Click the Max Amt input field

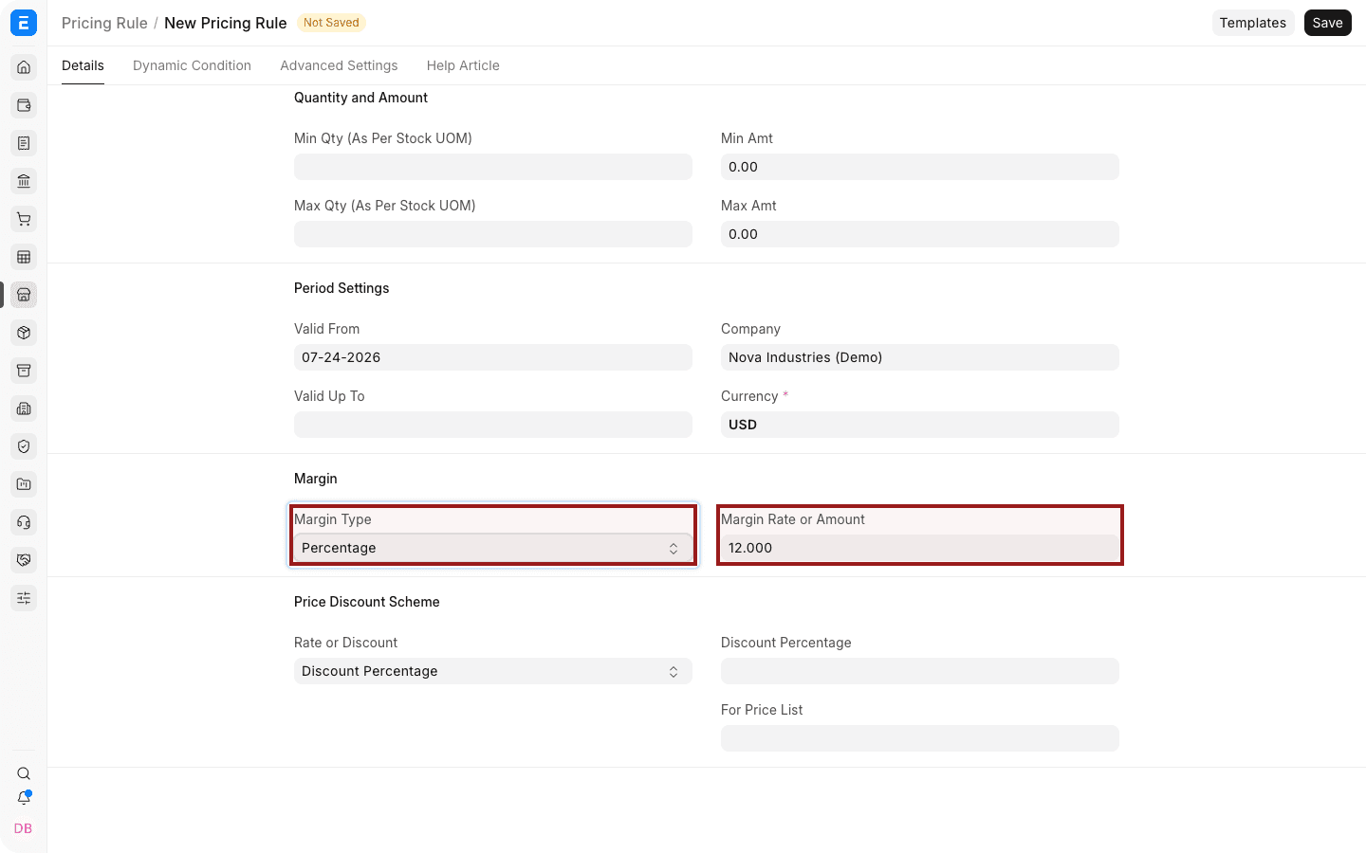click(920, 234)
